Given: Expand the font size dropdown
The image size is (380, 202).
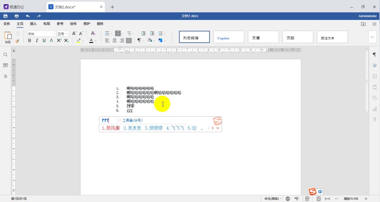Looking at the screenshot, I should tap(67, 33).
